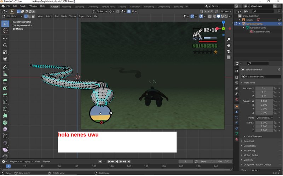Select the Inset Faces tool

click(x=5, y=88)
